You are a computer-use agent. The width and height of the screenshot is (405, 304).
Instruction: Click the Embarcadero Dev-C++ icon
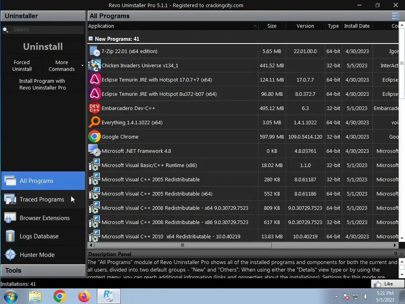pyautogui.click(x=95, y=108)
